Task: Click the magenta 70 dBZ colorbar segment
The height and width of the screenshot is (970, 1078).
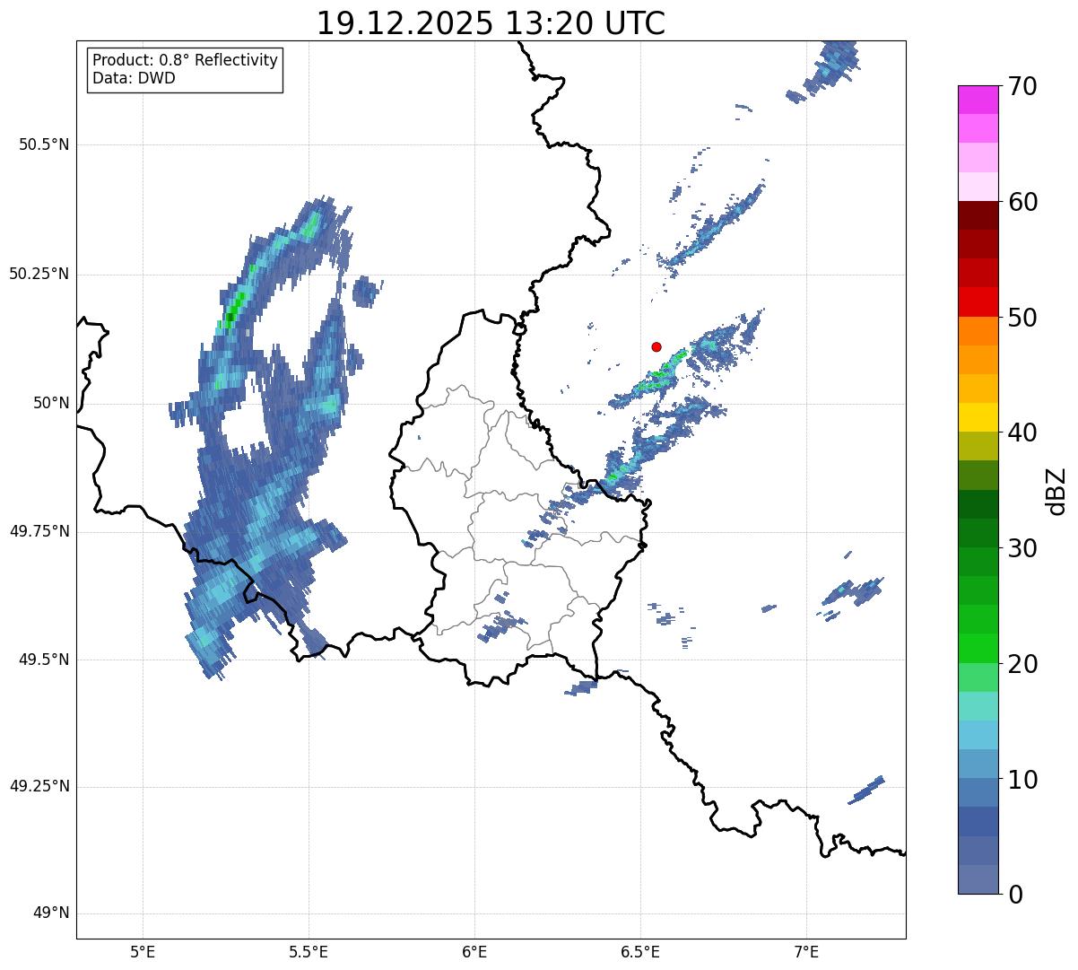Action: [x=978, y=100]
